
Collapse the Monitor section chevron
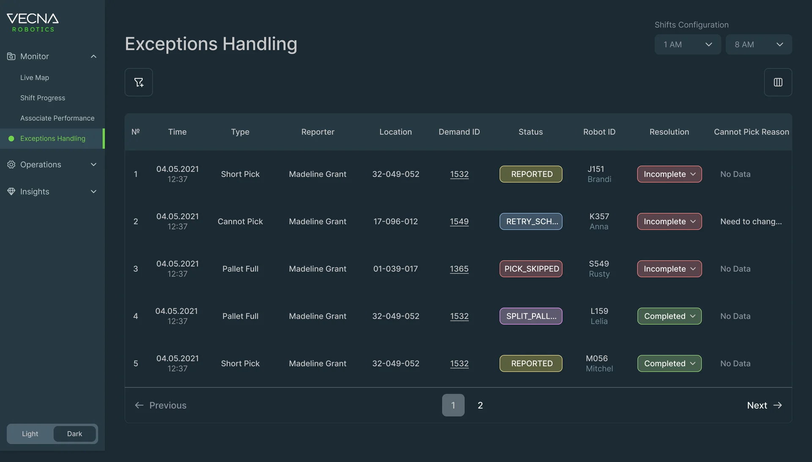click(x=93, y=56)
